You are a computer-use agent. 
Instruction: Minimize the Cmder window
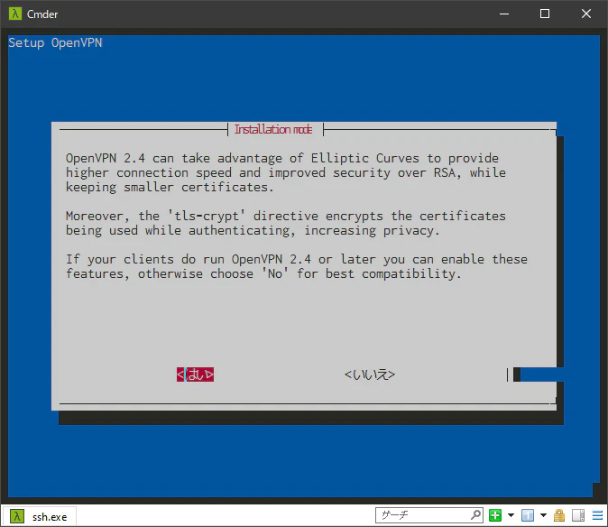point(504,14)
